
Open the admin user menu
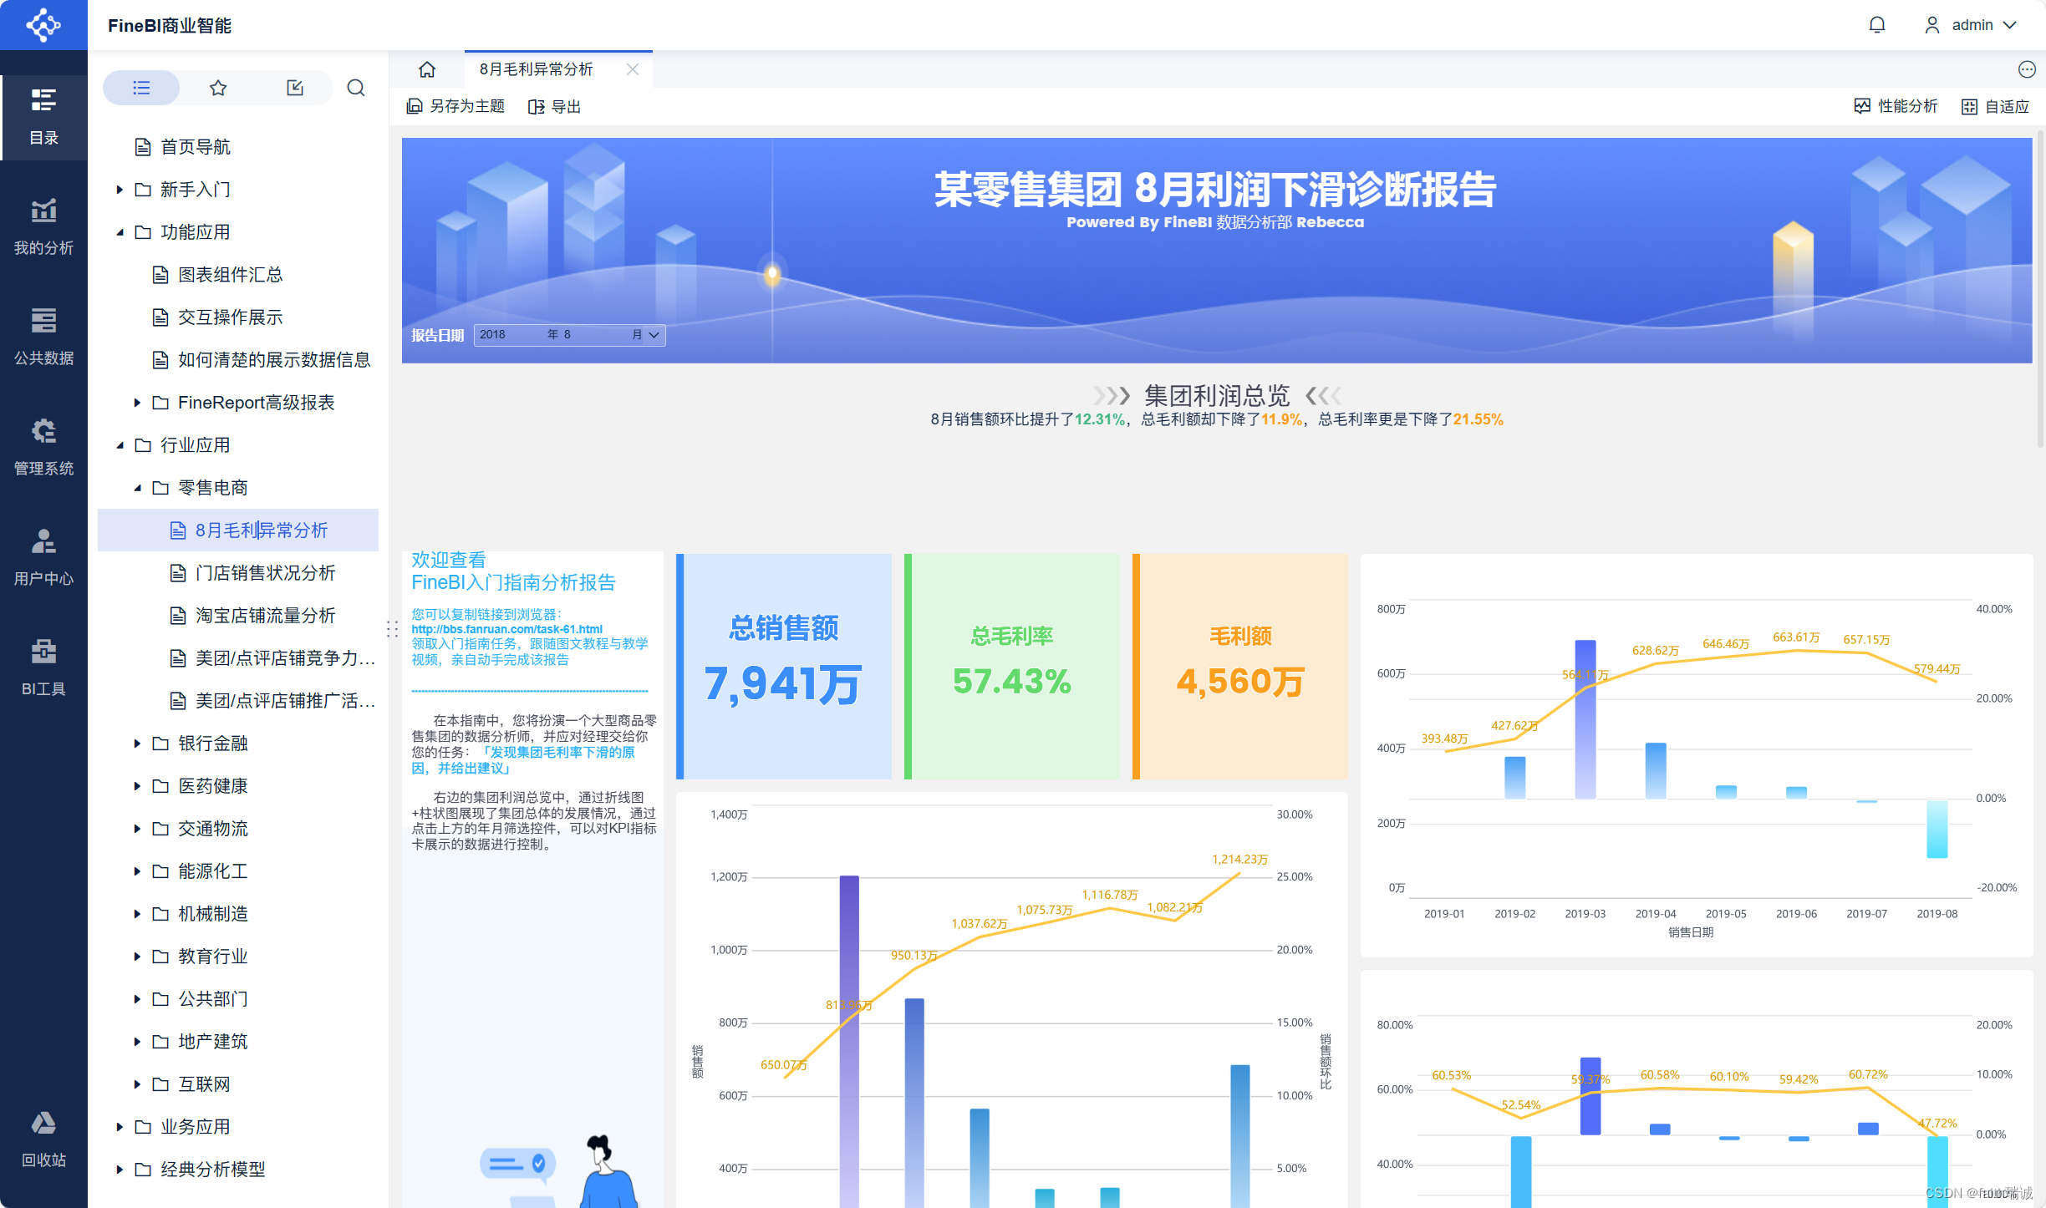(1972, 25)
